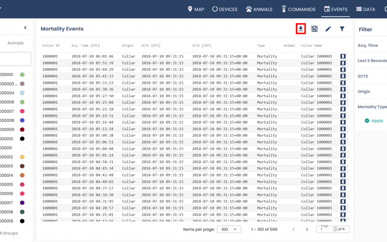Image resolution: width=387 pixels, height=242 pixels.
Task: Open the MAP navigation tab
Action: pyautogui.click(x=196, y=9)
